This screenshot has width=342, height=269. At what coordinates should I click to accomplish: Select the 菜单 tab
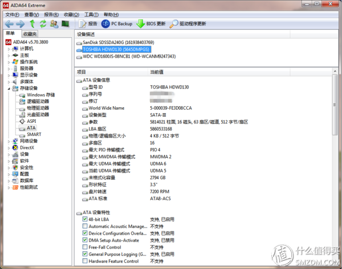point(10,33)
